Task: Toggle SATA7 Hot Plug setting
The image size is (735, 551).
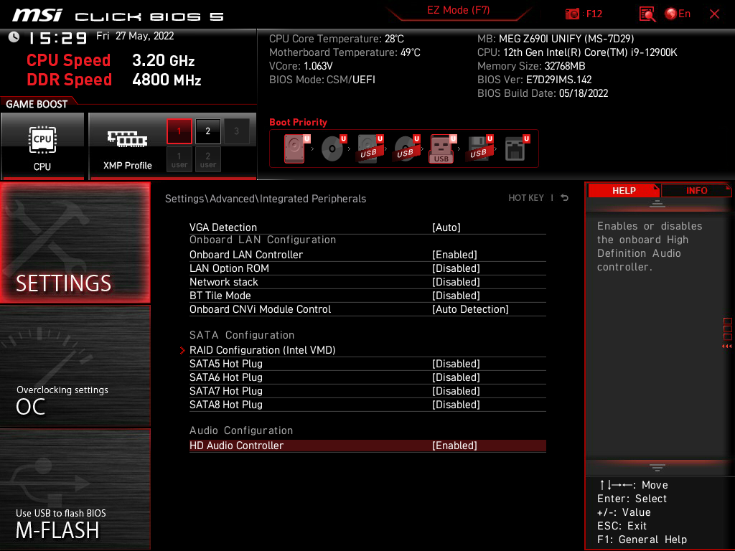Action: (367, 391)
